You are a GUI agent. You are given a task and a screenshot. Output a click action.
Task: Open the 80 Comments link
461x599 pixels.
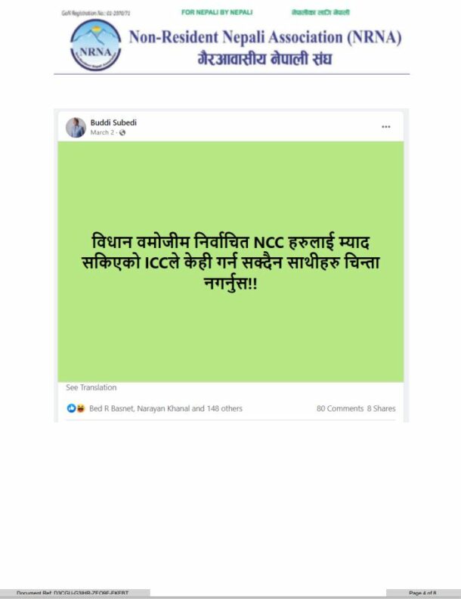point(340,408)
